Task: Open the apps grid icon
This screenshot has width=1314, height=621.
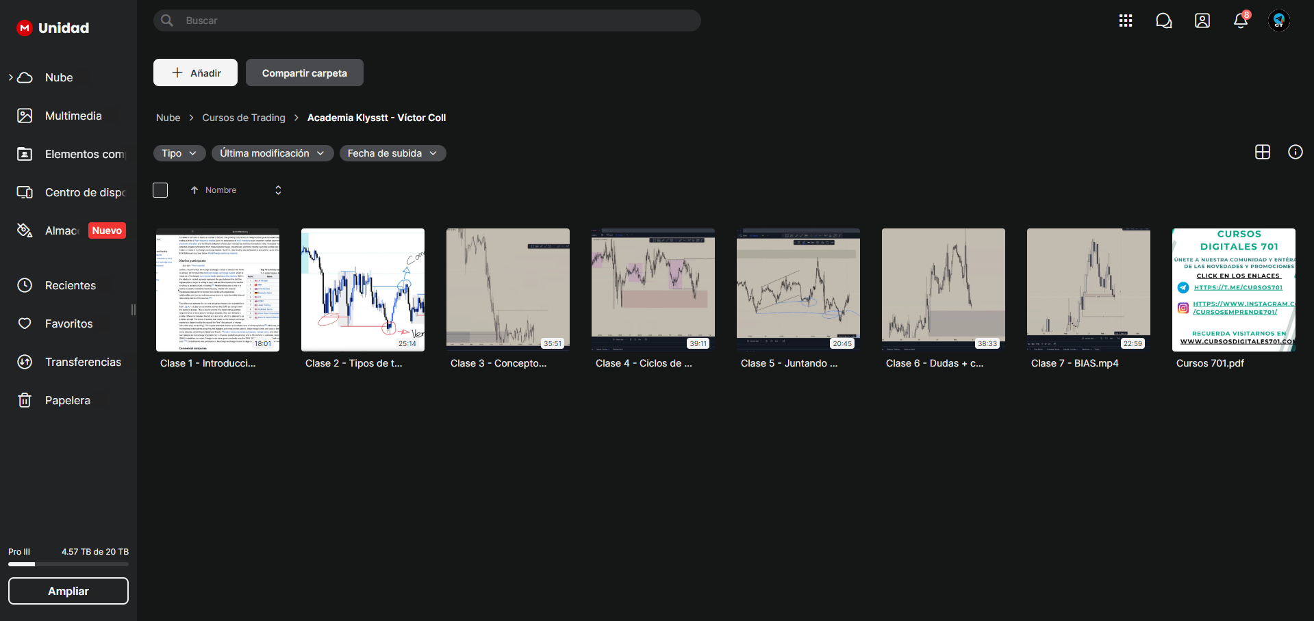Action: coord(1126,21)
